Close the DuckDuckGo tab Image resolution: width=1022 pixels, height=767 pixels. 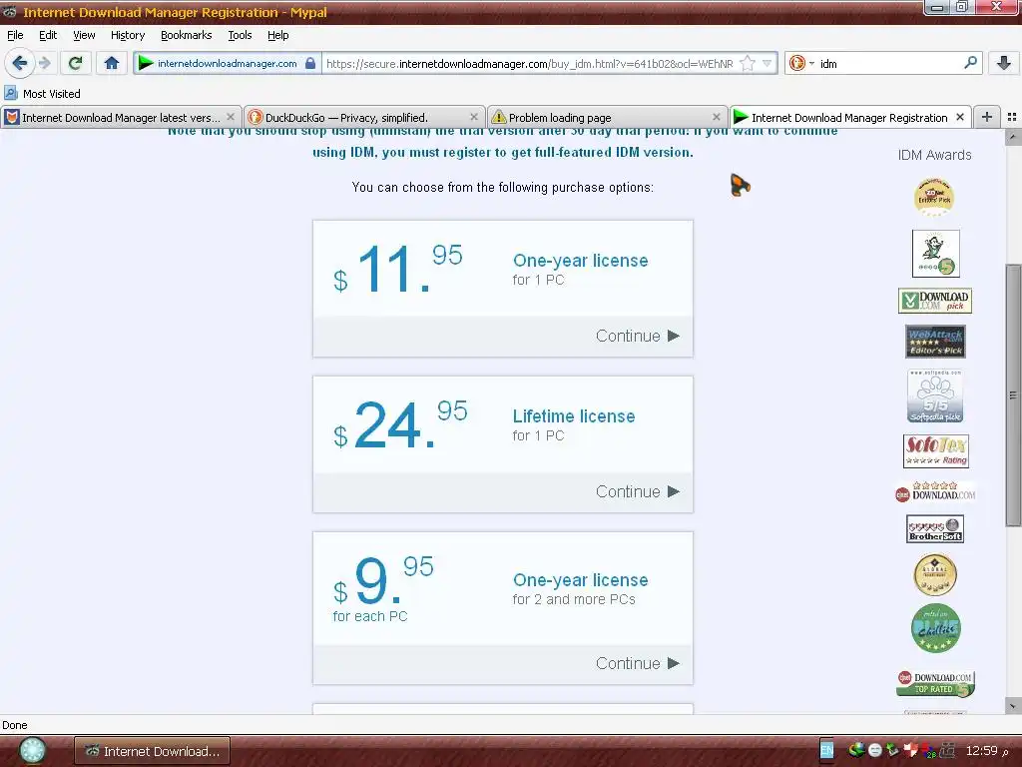tap(474, 117)
